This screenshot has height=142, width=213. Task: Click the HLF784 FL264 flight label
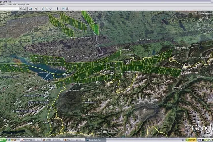pyautogui.click(x=110, y=63)
